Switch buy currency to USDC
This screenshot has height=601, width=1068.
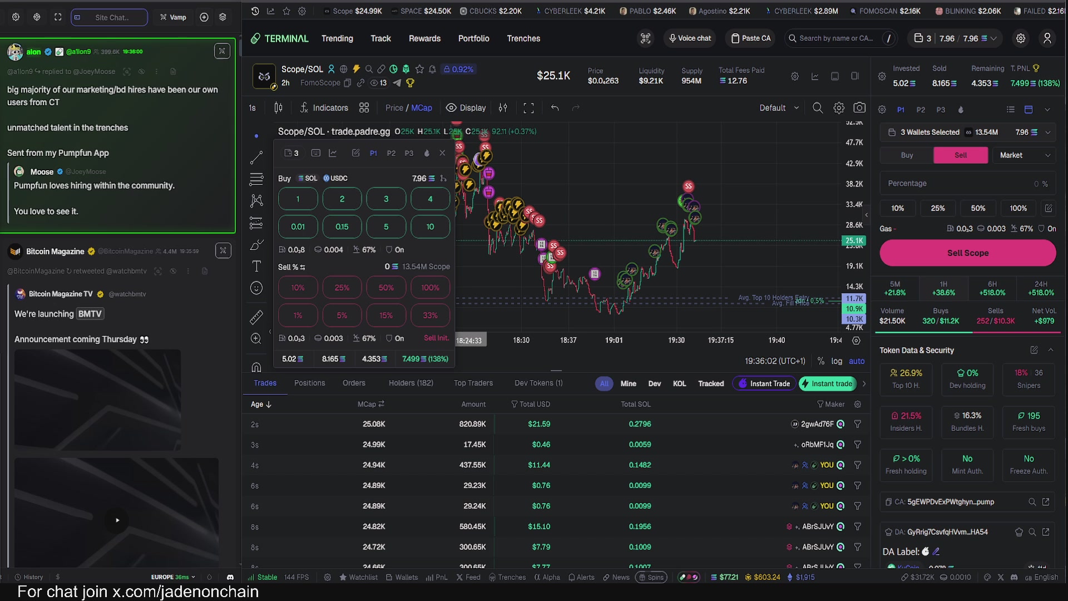pyautogui.click(x=335, y=179)
